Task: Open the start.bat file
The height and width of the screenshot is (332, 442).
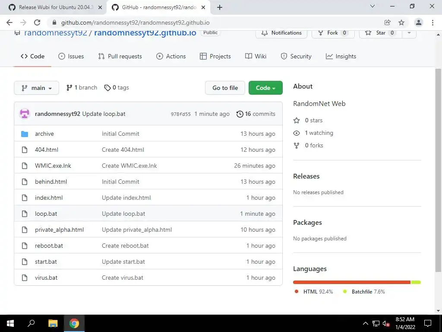Action: tap(46, 262)
